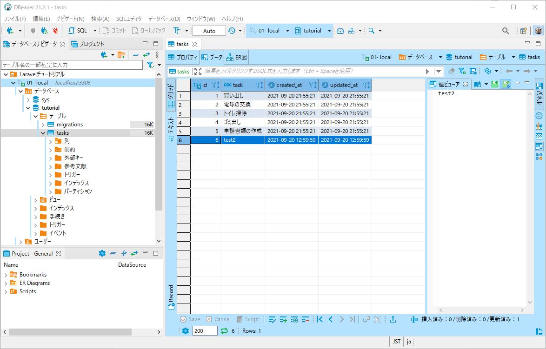Click the tutorial breadcrumb link at top right
Viewport: 546px width, 349px height.
459,57
